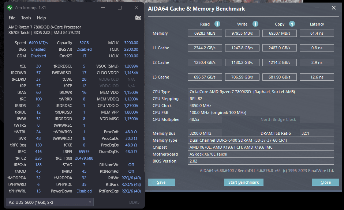Click GDM value Disabled
This screenshot has width=344, height=210.
tap(38, 56)
